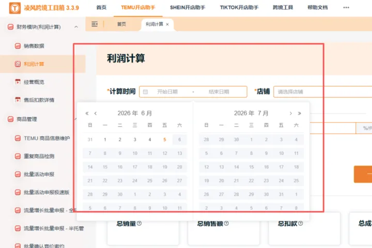Select 利润计算 in the sidebar
The height and width of the screenshot is (248, 372).
tap(34, 64)
